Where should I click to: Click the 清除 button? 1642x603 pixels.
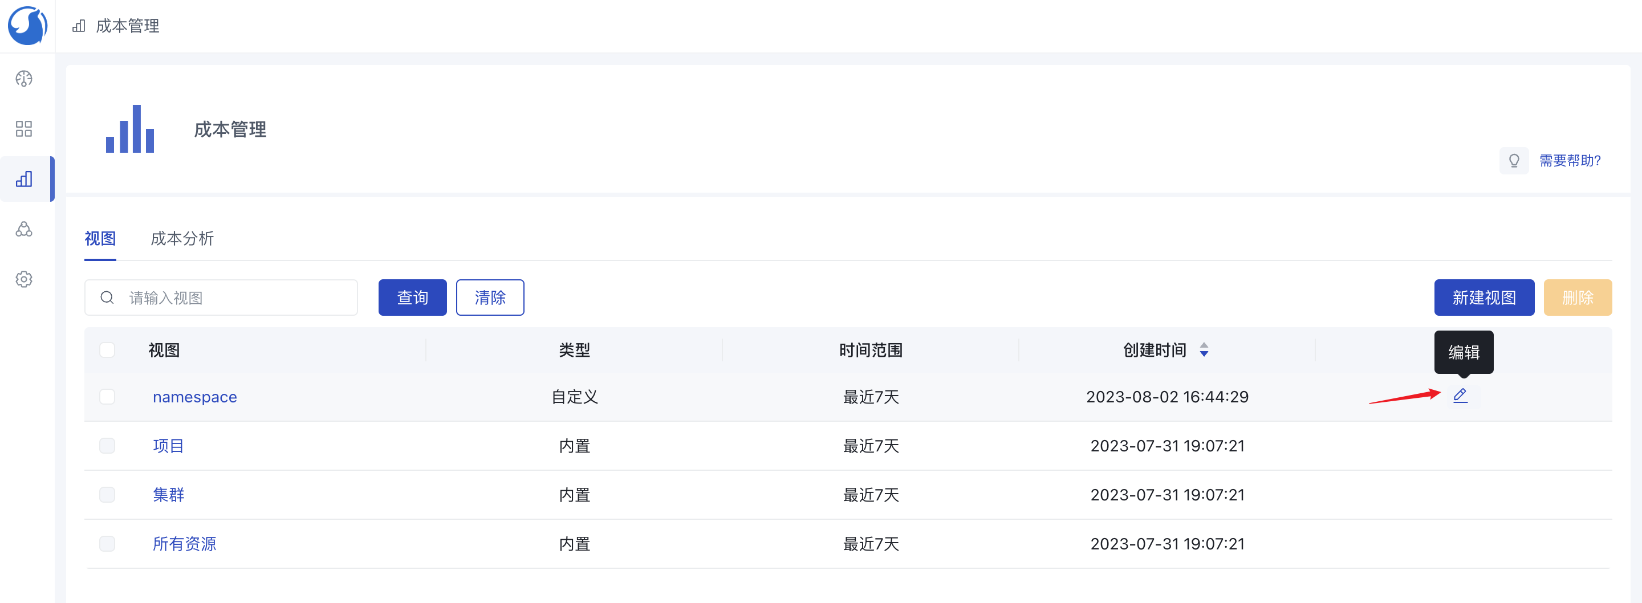(490, 298)
